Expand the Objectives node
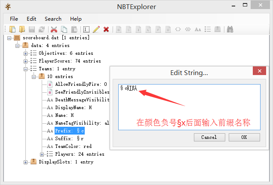 [26, 53]
